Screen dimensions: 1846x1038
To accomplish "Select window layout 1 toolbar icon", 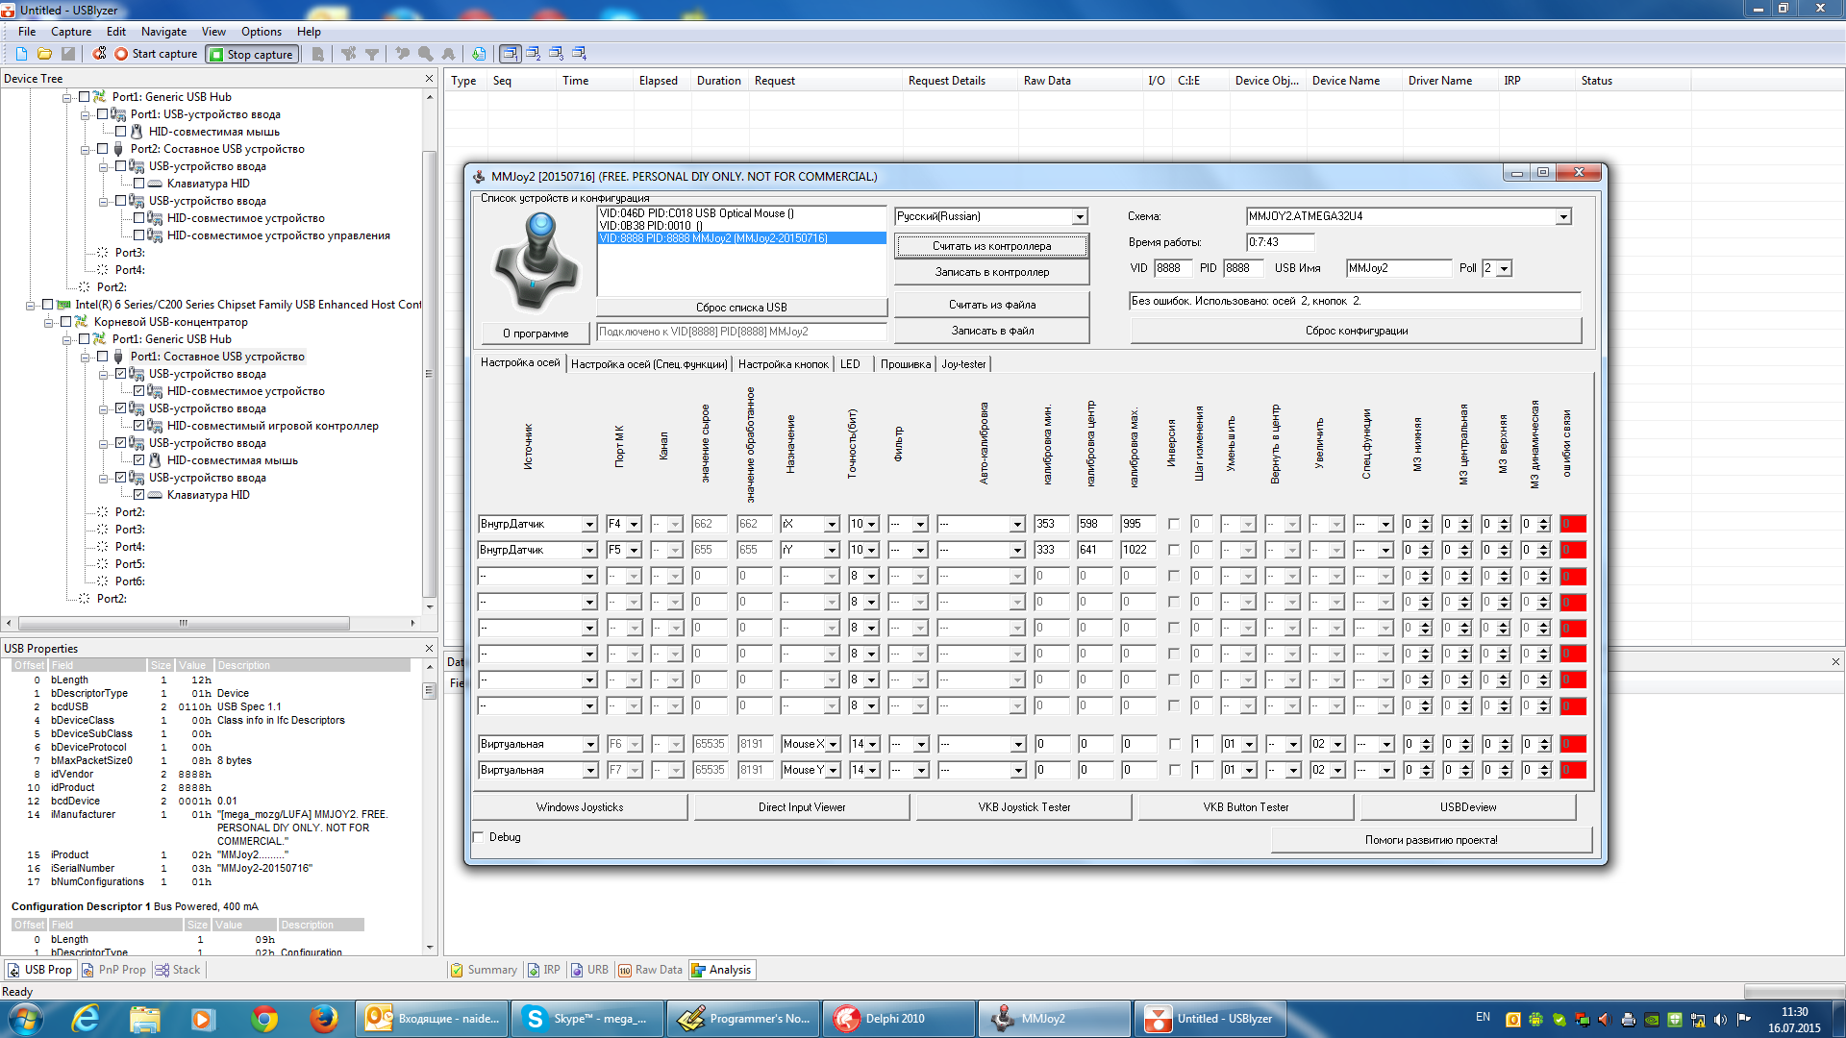I will coord(510,54).
